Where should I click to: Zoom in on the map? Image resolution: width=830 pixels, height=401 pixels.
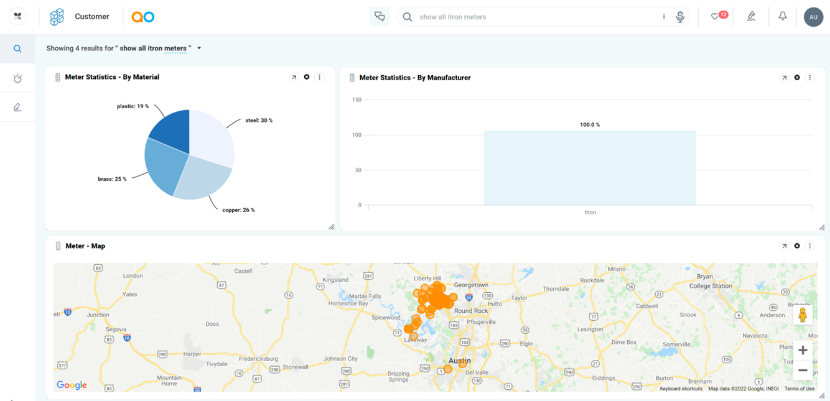[x=803, y=350]
